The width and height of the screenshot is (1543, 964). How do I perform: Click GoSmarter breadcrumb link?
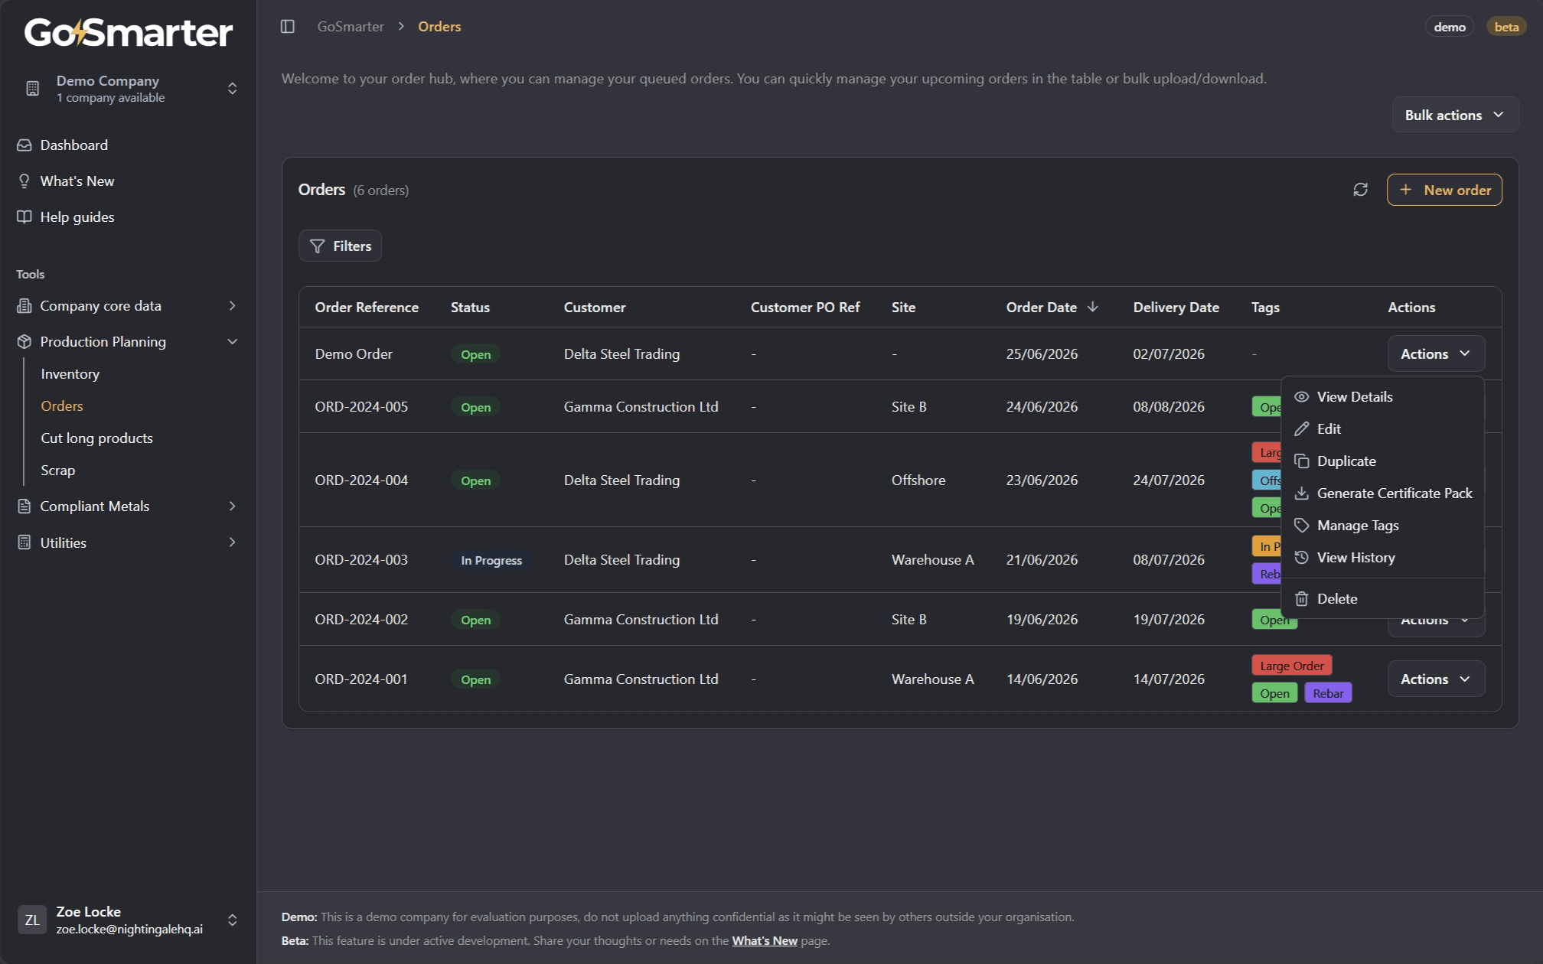click(351, 27)
